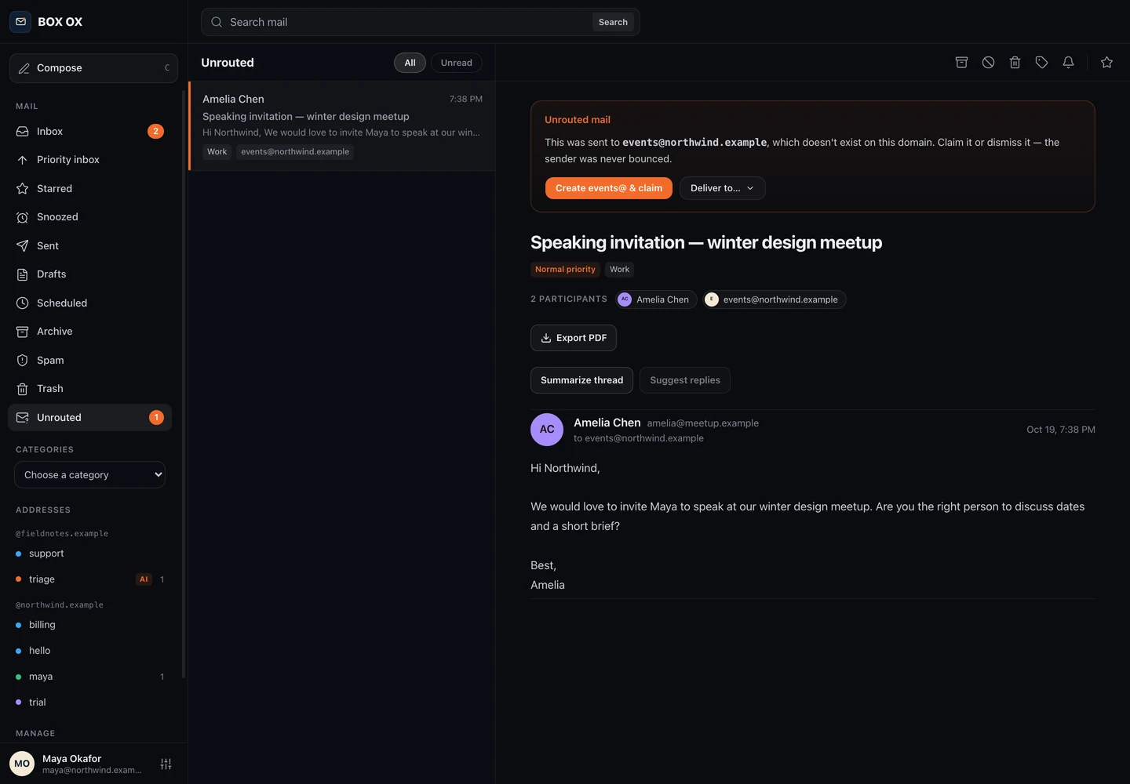The width and height of the screenshot is (1130, 784).
Task: Click the Scheduled clock icon
Action: (22, 303)
